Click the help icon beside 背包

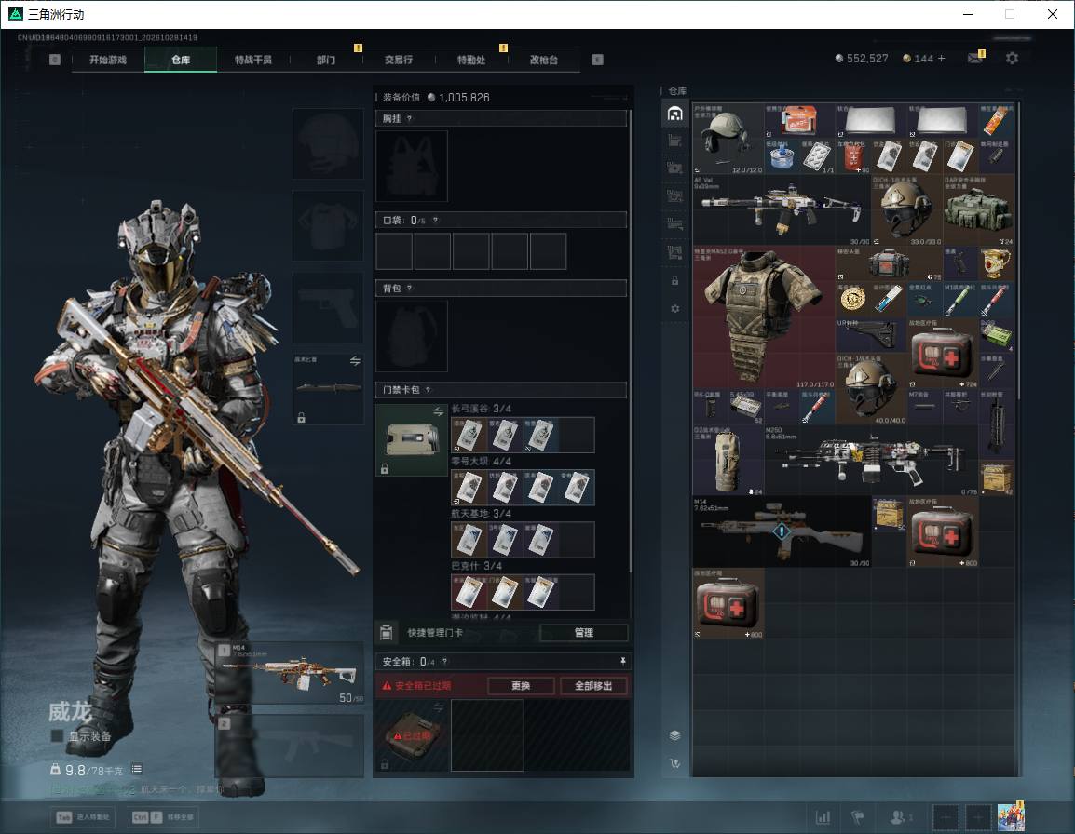[x=409, y=288]
